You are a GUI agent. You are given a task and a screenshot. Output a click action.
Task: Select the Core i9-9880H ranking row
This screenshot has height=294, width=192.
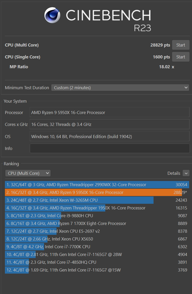tap(97, 216)
